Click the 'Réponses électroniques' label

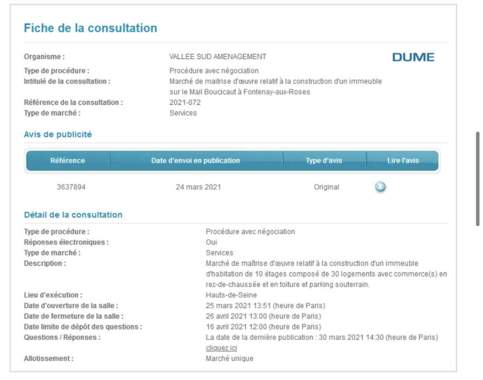point(66,242)
